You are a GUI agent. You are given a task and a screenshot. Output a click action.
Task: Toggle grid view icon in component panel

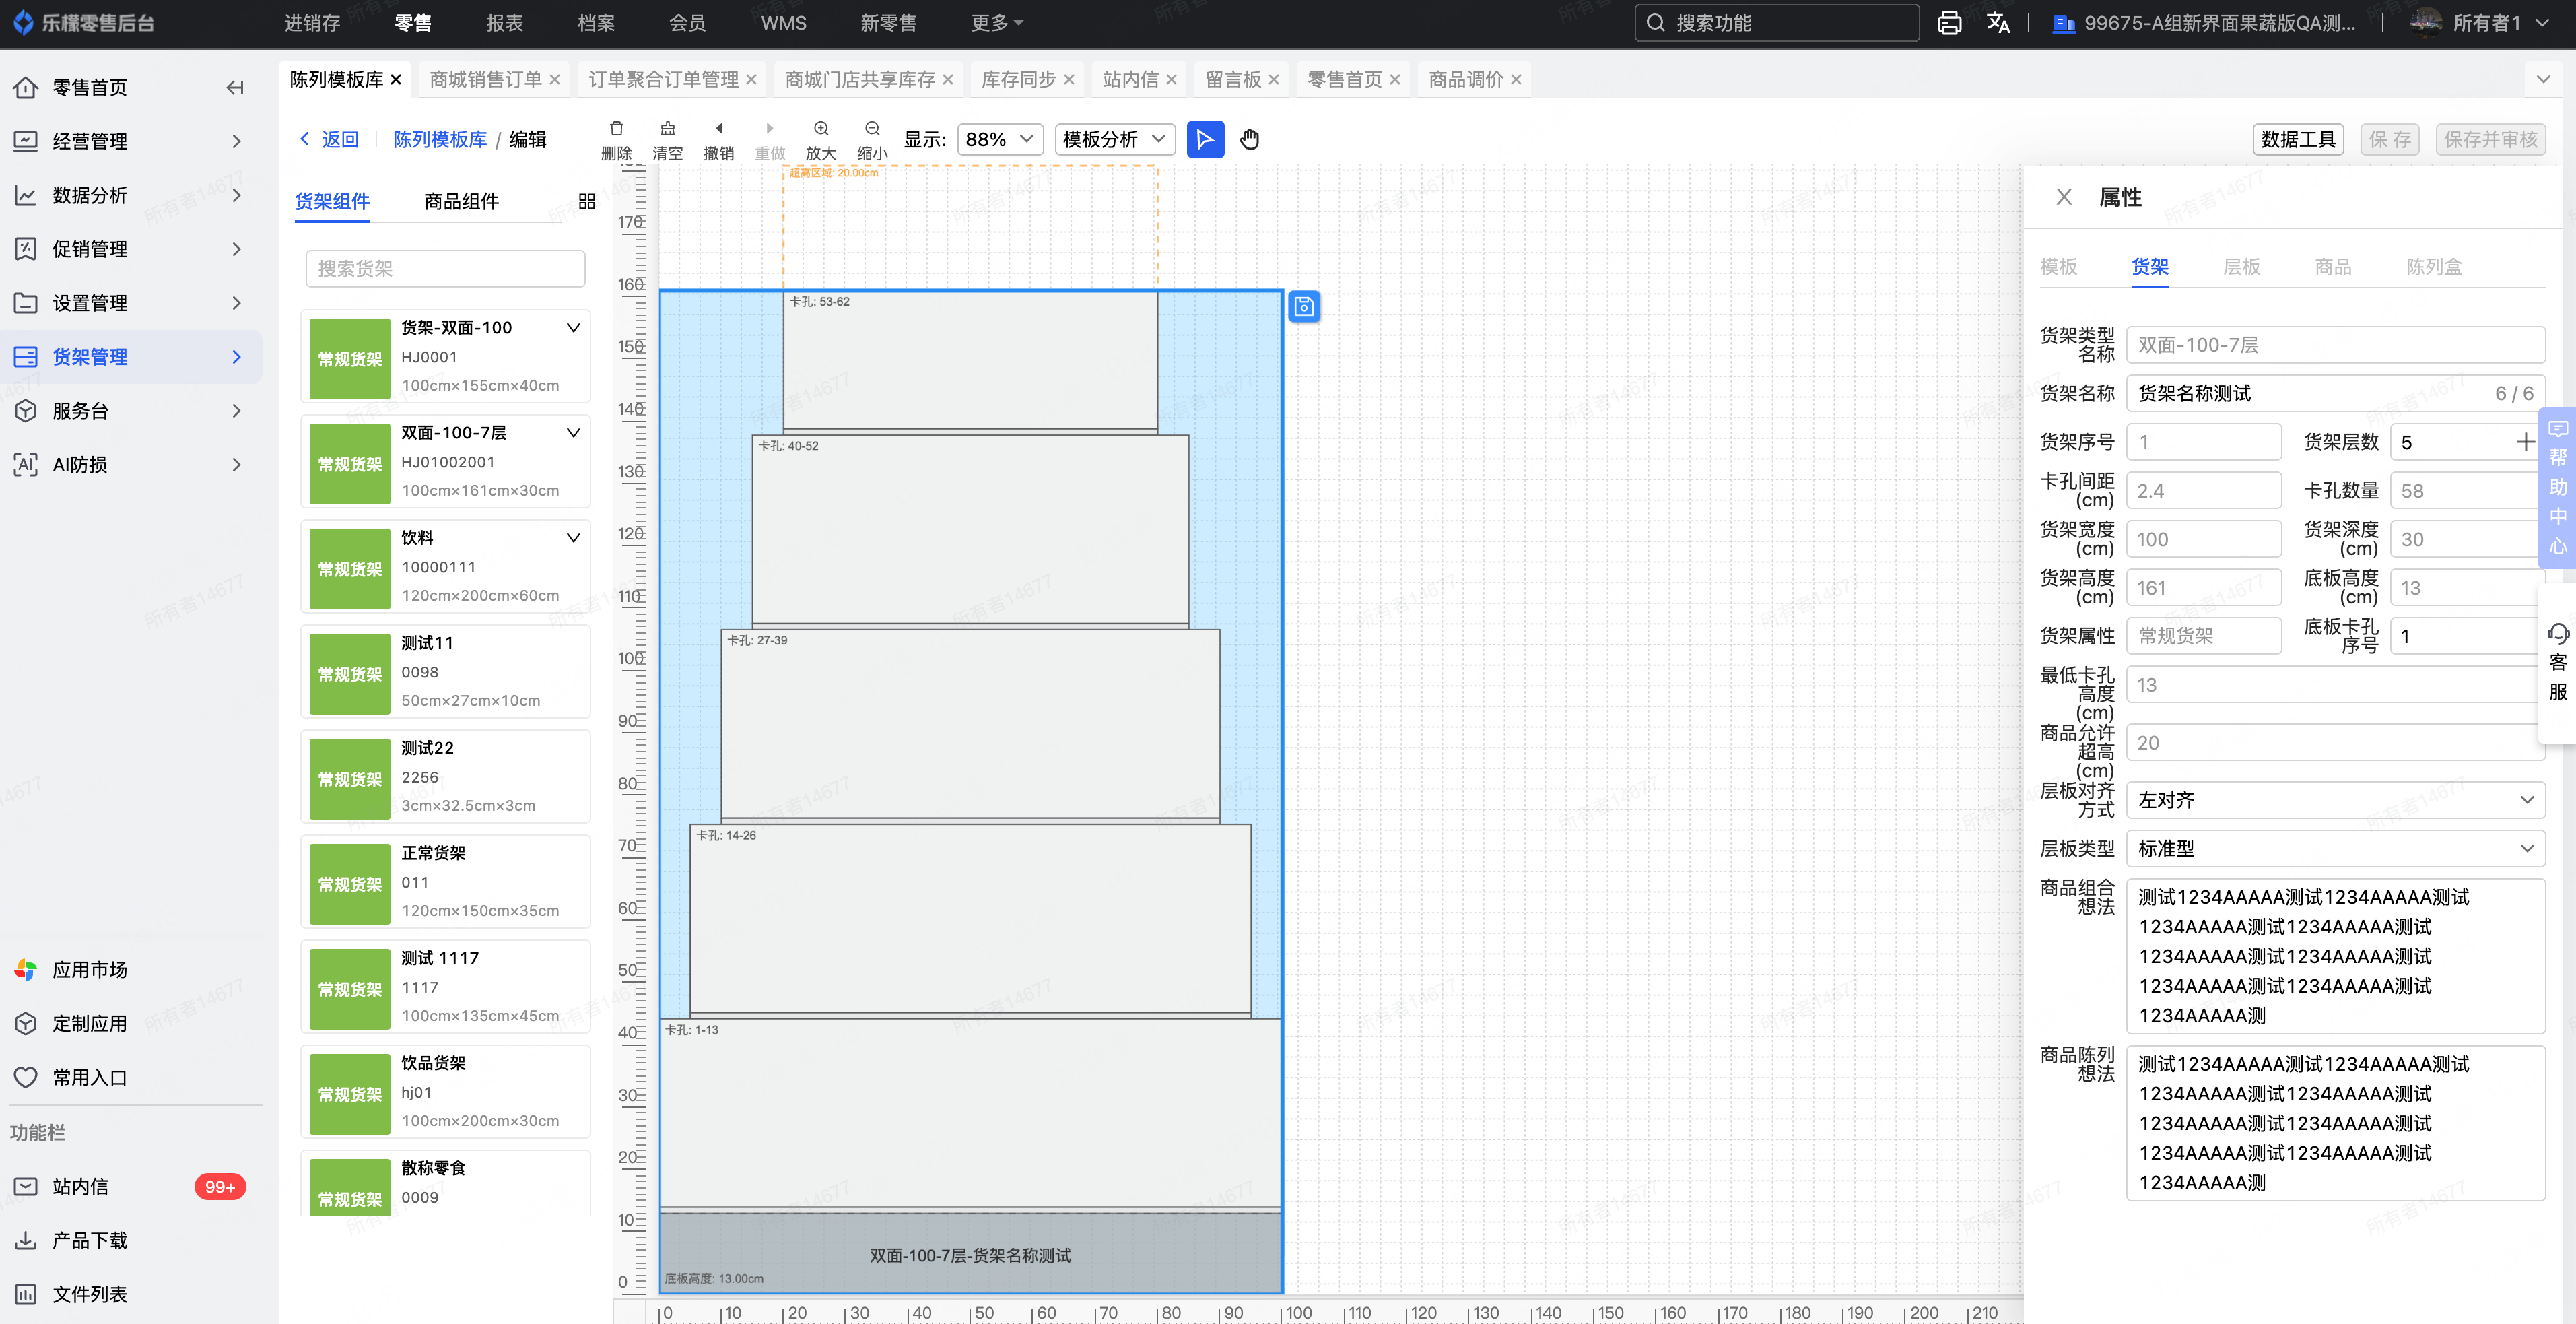click(x=587, y=201)
